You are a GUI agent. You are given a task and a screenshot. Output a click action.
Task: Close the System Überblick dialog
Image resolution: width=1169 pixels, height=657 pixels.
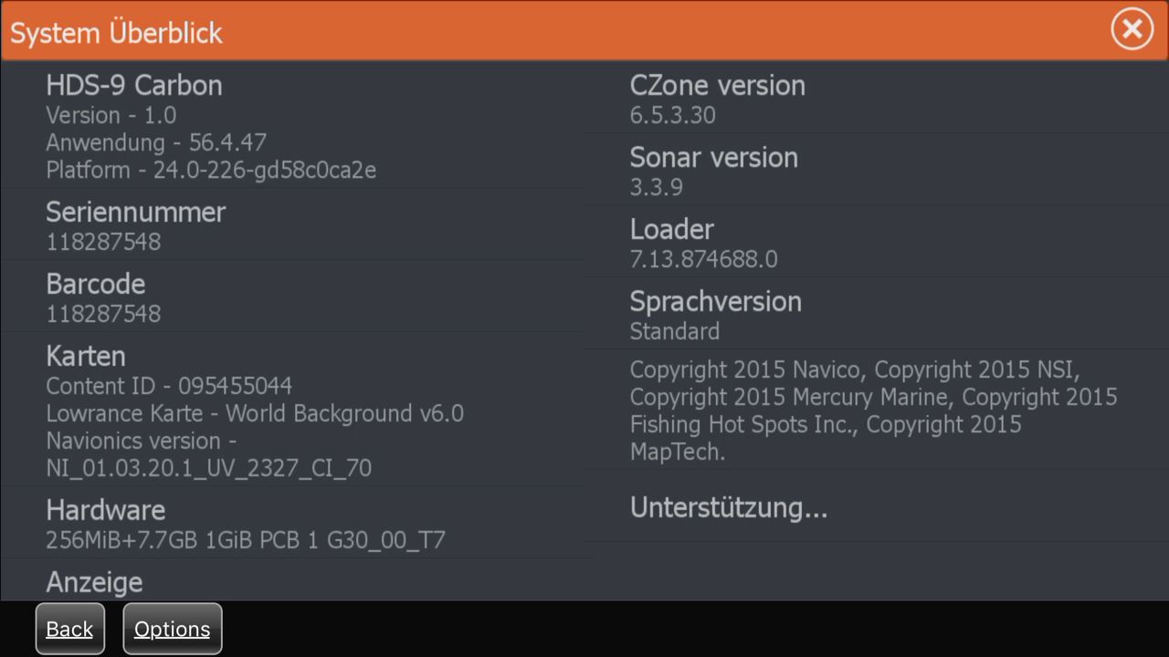[1132, 30]
